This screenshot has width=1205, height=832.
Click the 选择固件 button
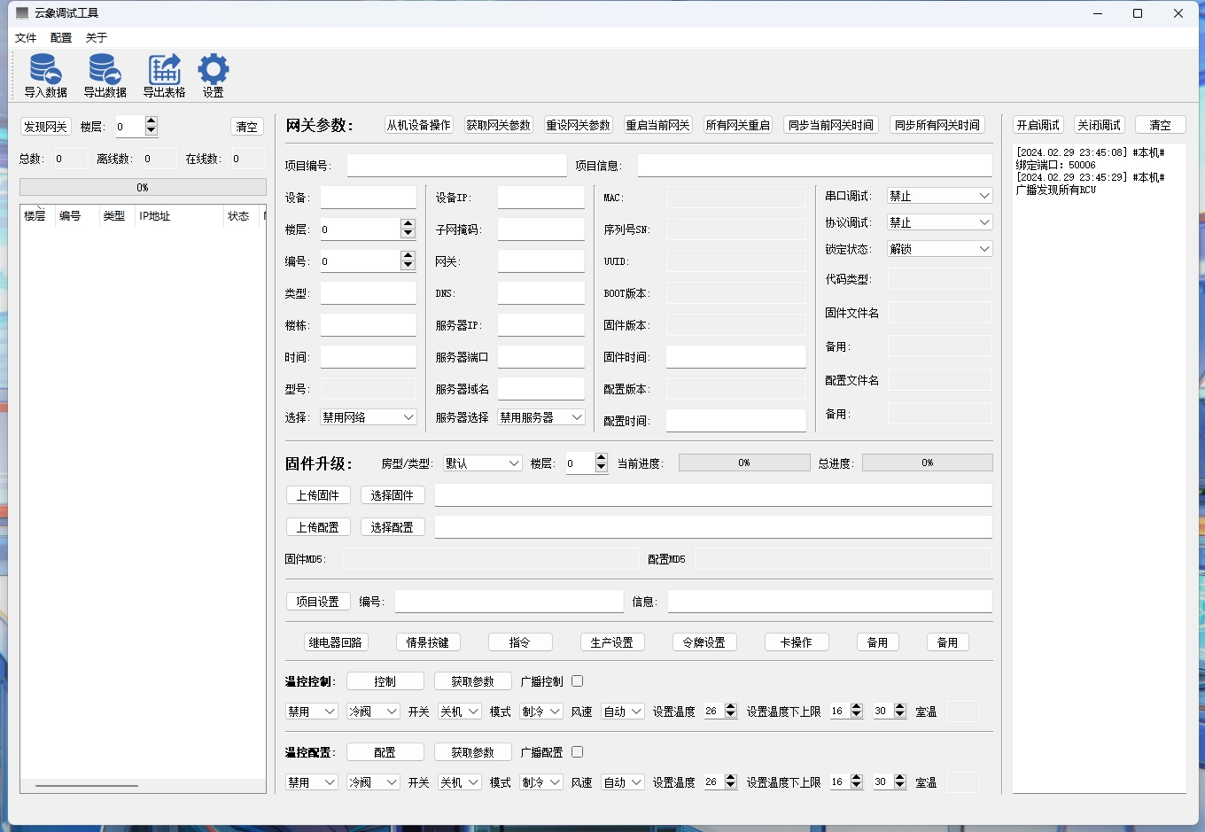point(393,495)
